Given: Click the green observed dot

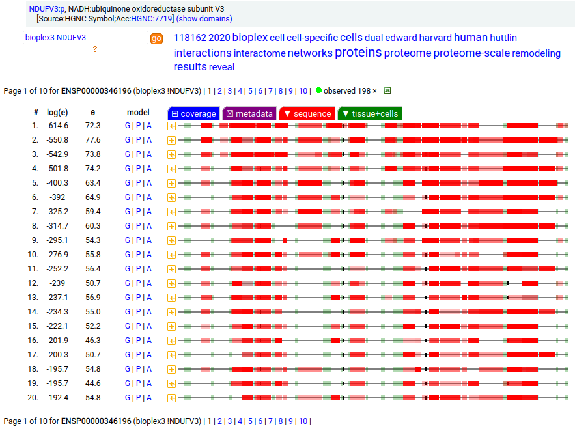Looking at the screenshot, I should pyautogui.click(x=318, y=90).
